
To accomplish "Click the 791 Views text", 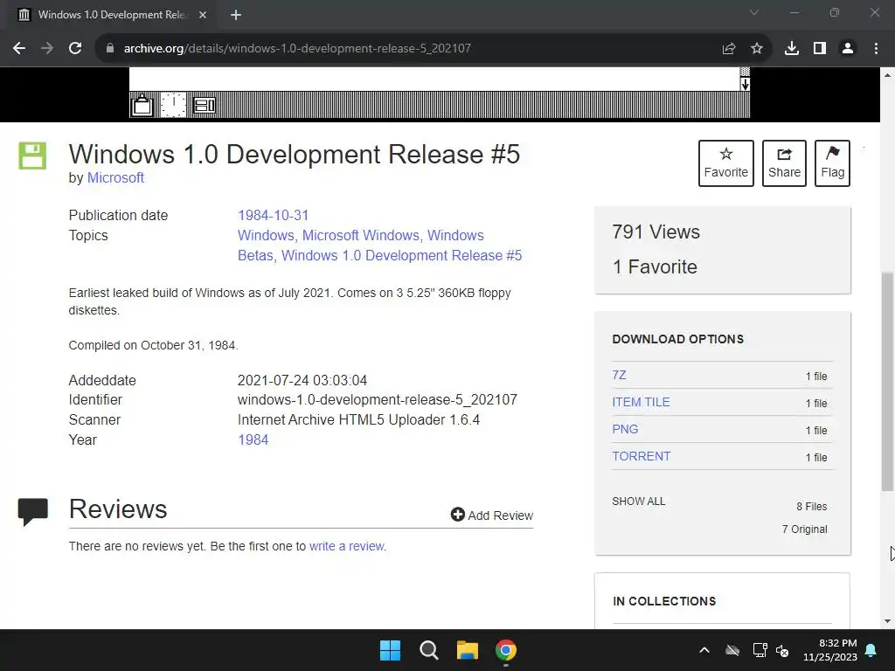I will click(x=656, y=232).
